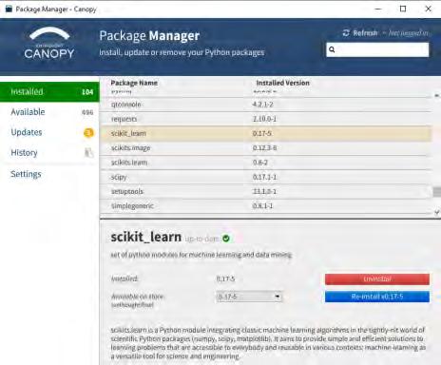Select the simplegeneric package row
This screenshot has width=441, height=365.
coord(266,206)
